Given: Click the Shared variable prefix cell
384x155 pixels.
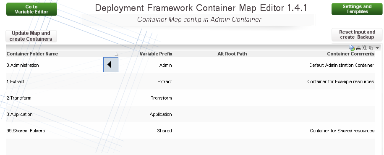Looking at the screenshot, I should [x=165, y=131].
